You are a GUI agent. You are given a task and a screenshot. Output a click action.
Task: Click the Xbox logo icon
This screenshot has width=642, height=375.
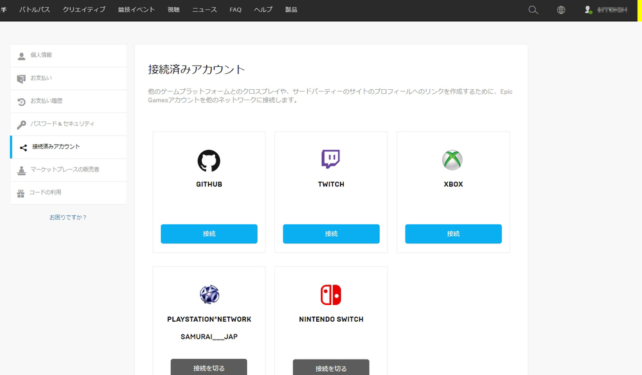pos(452,160)
